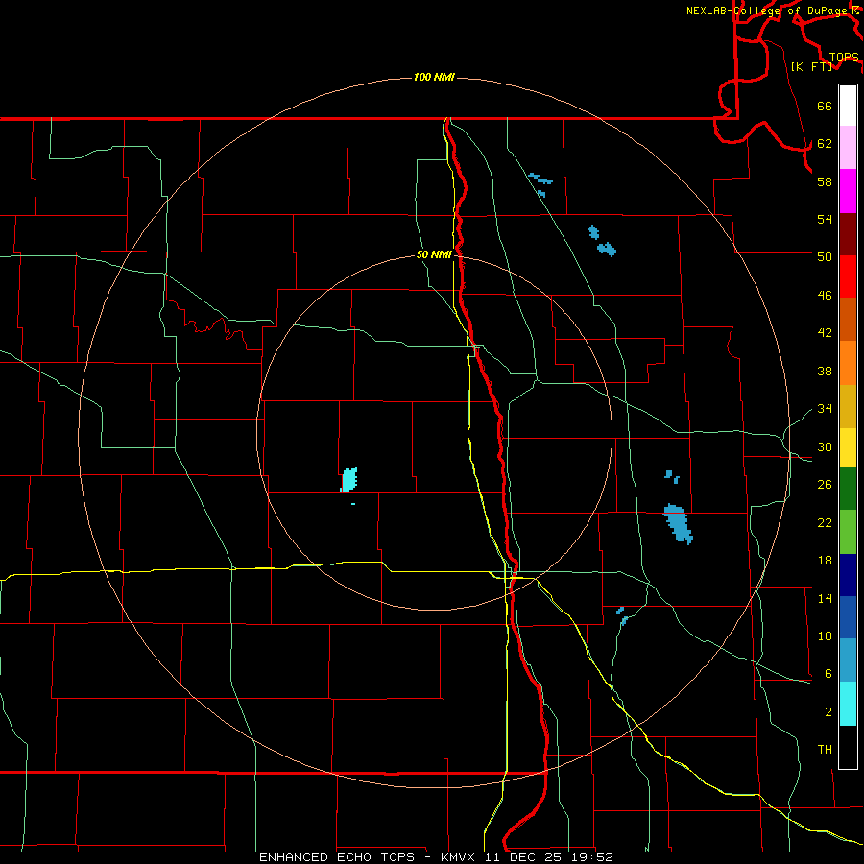Screen dimensions: 864x864
Task: Click the light pink legend swatch near 62
Action: point(848,148)
